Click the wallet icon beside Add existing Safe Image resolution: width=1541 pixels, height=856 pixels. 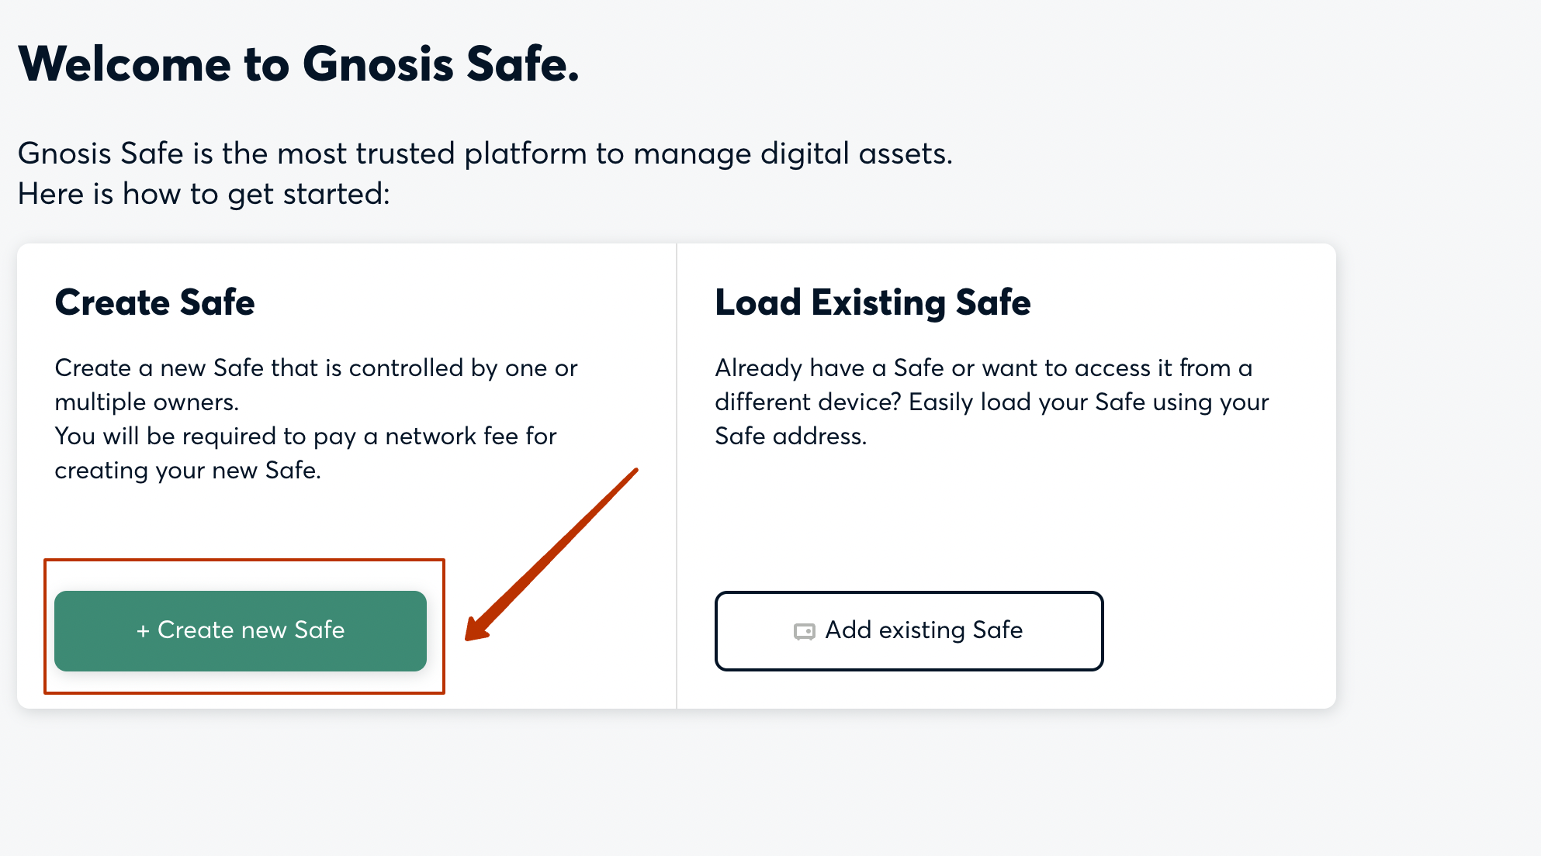point(804,632)
